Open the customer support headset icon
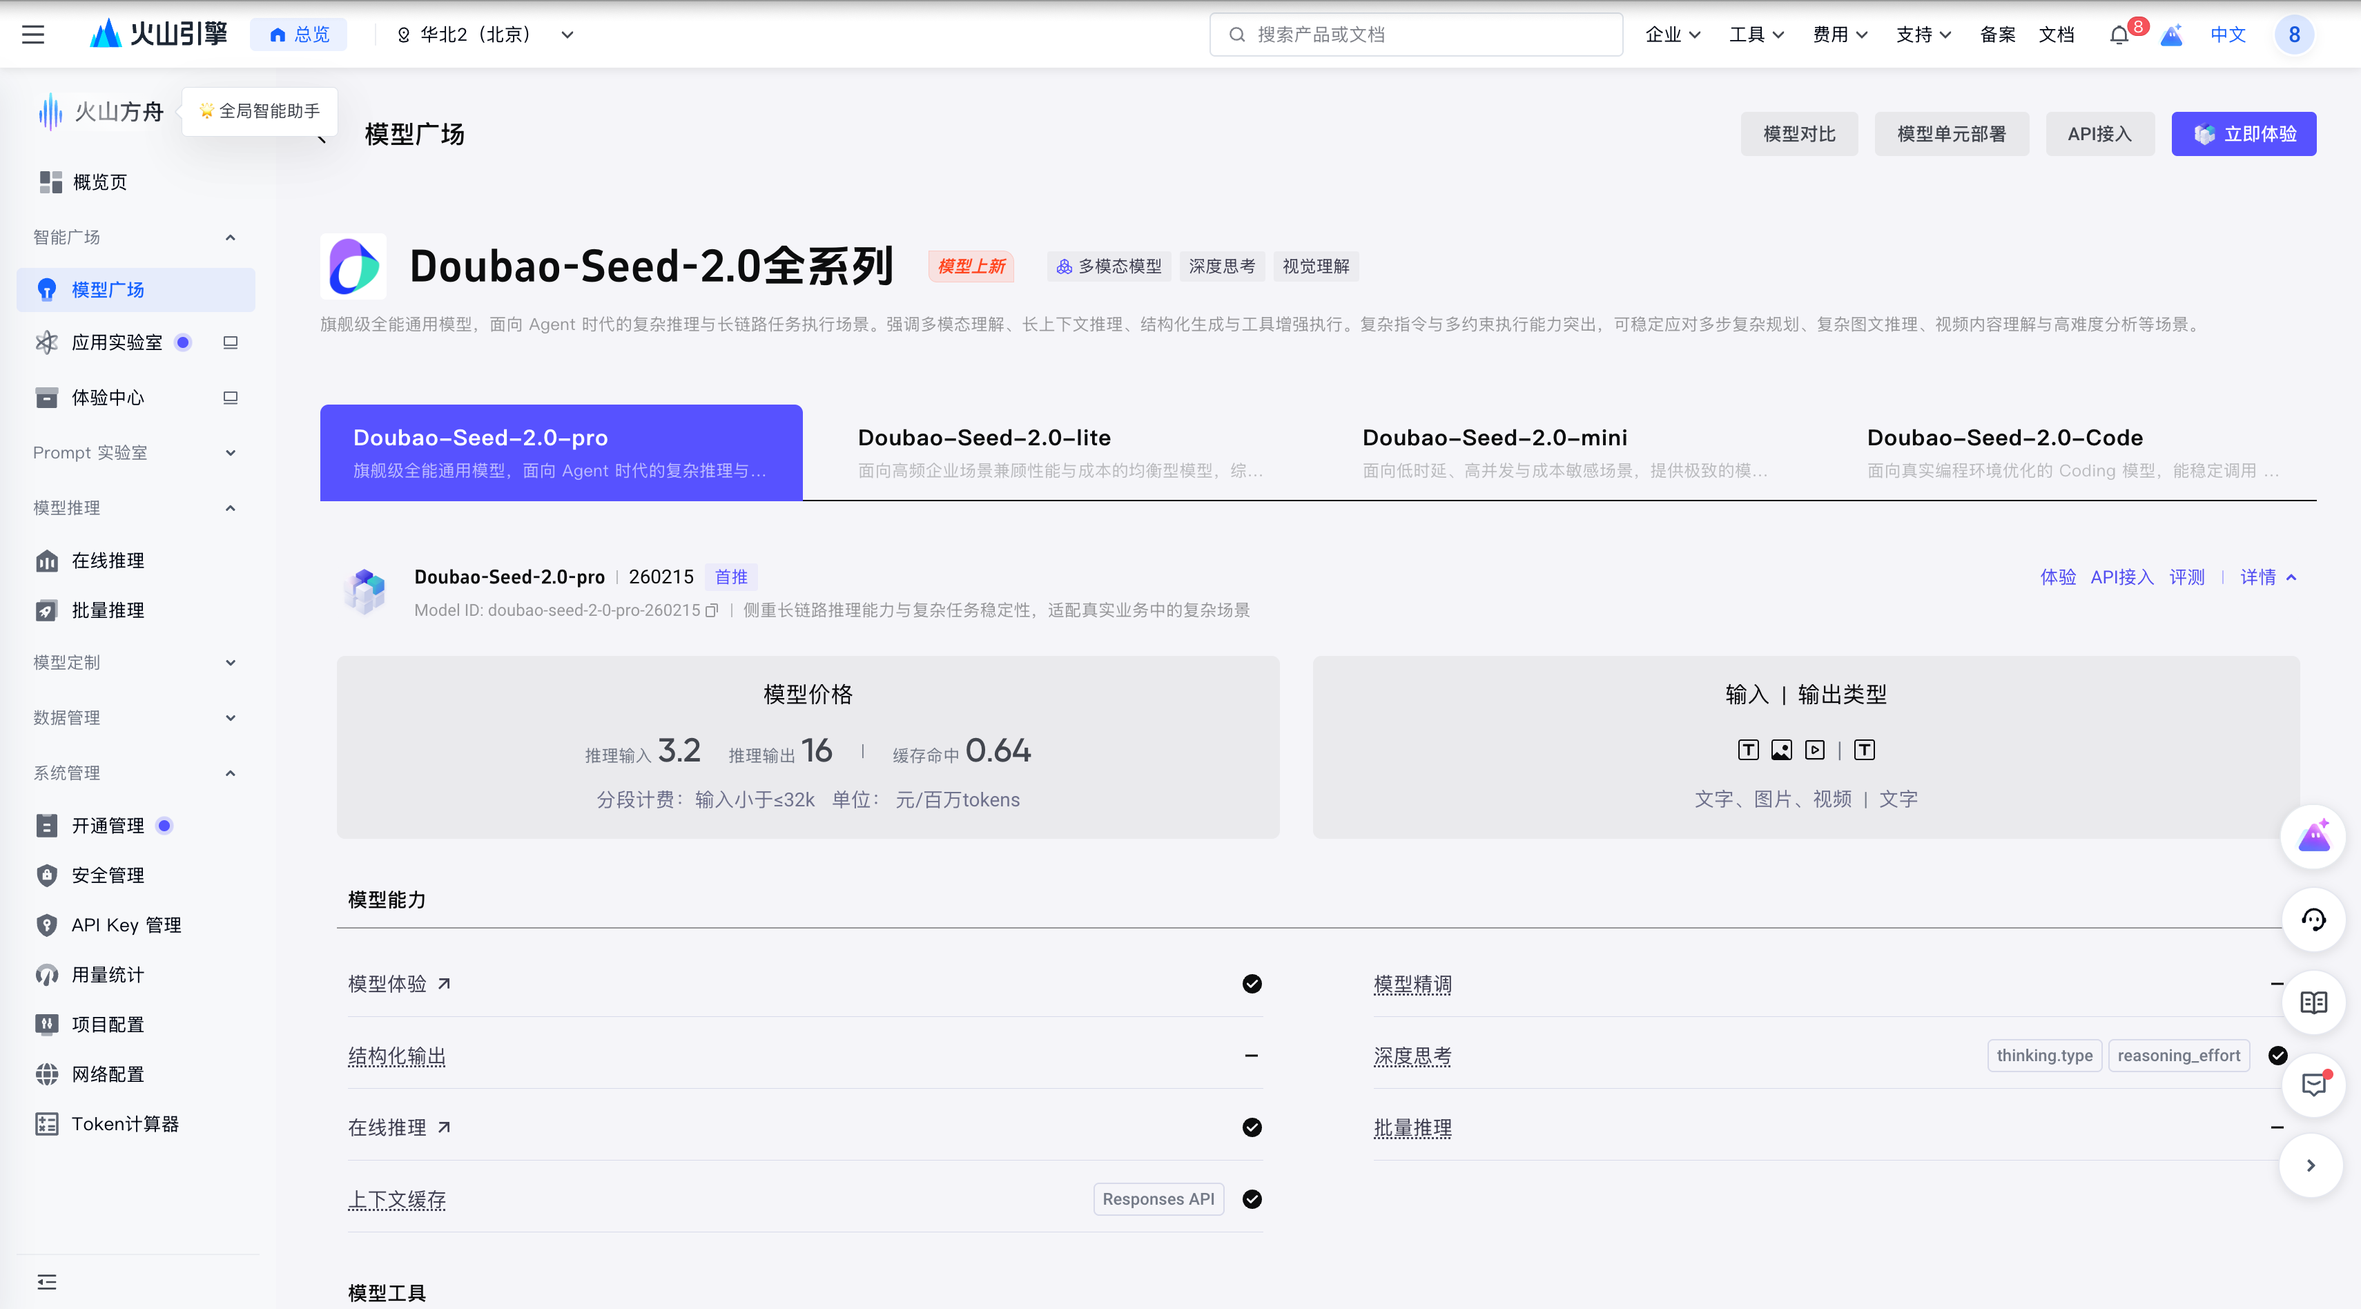 pyautogui.click(x=2313, y=920)
